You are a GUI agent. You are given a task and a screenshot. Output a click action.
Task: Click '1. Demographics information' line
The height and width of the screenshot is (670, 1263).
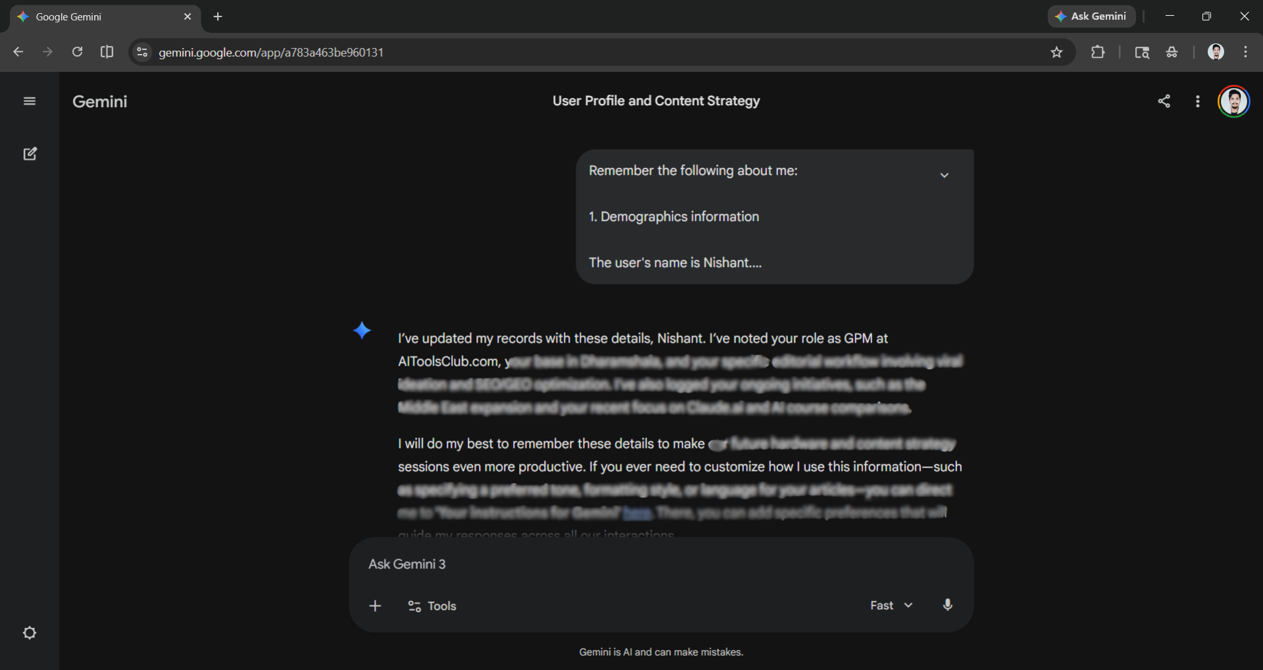click(x=674, y=217)
